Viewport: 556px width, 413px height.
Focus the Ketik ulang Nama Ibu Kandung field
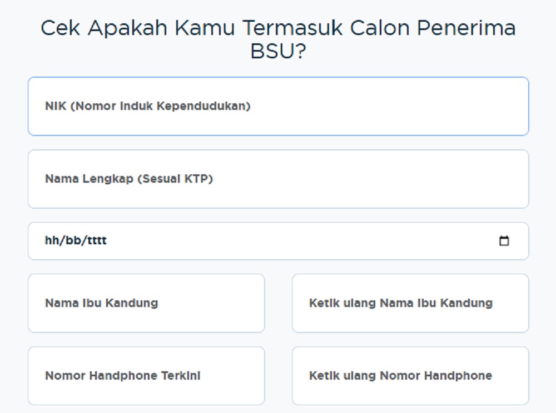point(410,303)
